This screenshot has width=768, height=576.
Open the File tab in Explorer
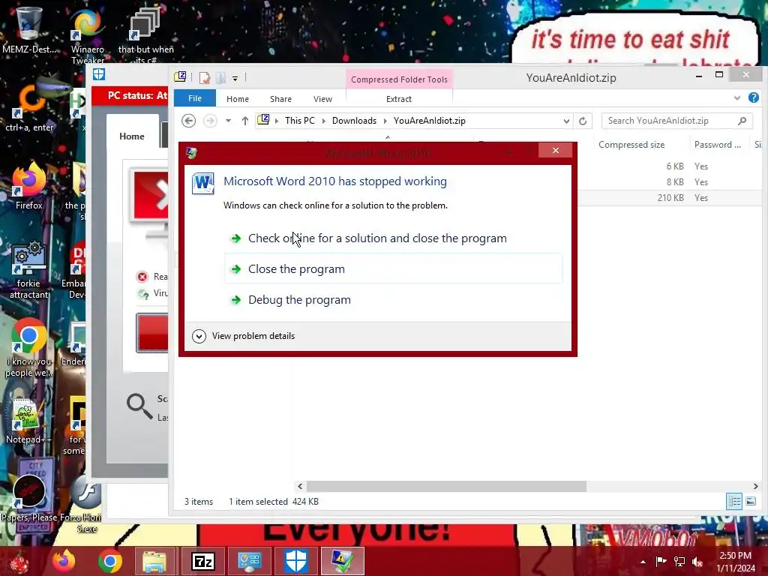pyautogui.click(x=195, y=98)
